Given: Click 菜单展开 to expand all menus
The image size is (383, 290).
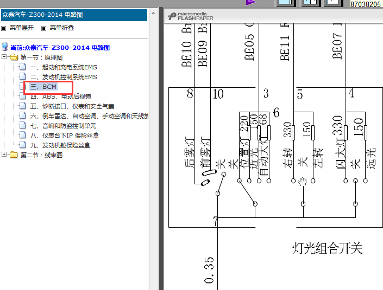Looking at the screenshot, I should click(22, 28).
